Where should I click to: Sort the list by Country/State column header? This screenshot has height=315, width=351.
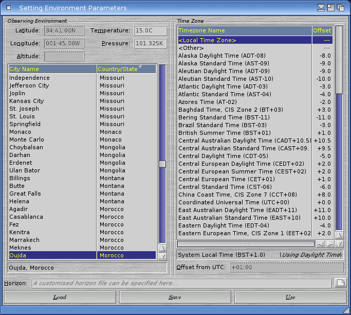(126, 69)
